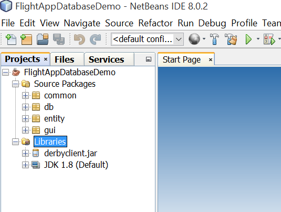Open the Navigate menu

(x=82, y=23)
